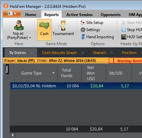Click the 10 084 hands cell in row
The height and width of the screenshot is (138, 142).
pos(73,86)
